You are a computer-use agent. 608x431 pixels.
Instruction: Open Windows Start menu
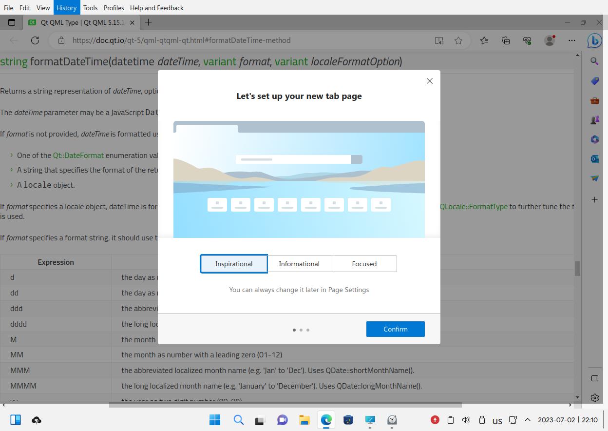[215, 420]
